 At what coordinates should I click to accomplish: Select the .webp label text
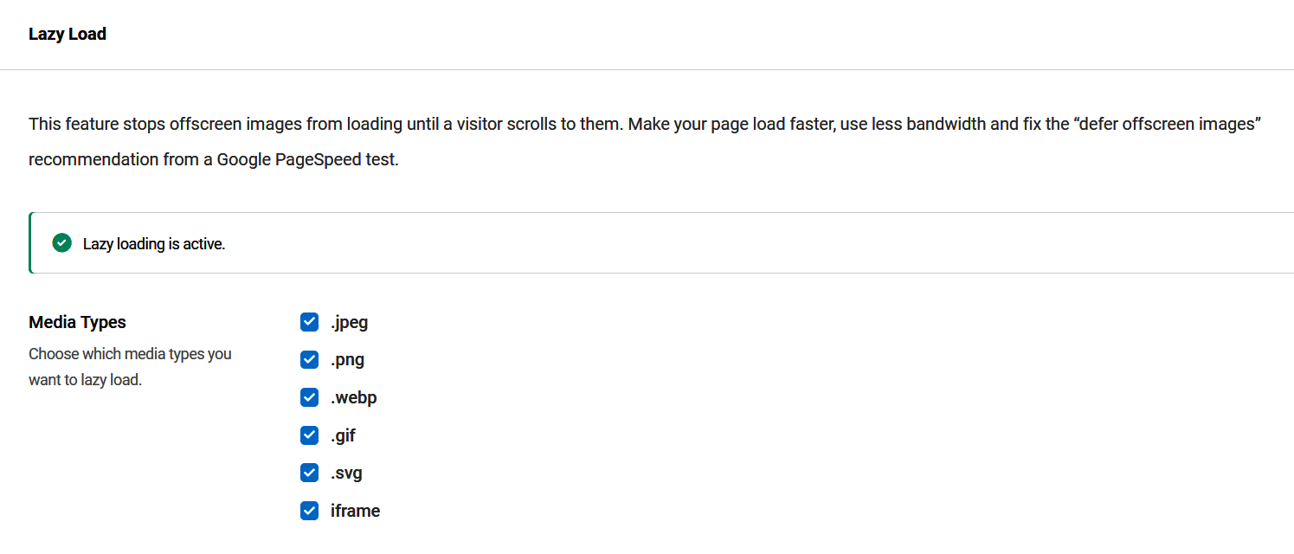coord(354,398)
